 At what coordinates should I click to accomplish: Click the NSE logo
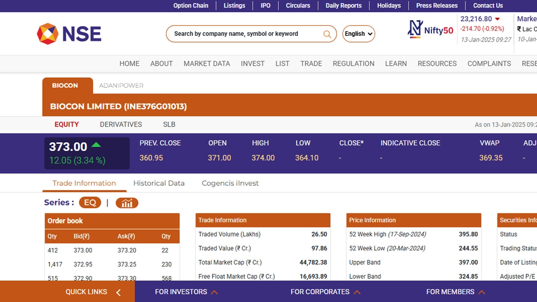(x=69, y=34)
